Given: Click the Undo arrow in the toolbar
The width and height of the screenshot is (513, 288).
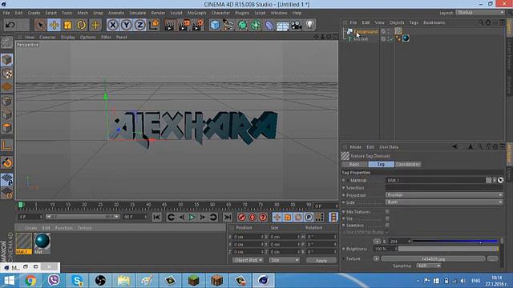Looking at the screenshot, I should [x=10, y=25].
